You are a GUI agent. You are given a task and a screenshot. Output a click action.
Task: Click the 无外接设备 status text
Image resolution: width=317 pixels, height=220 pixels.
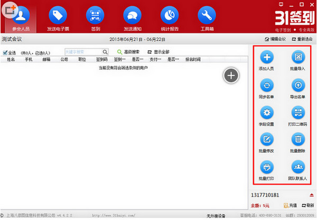coord(216,216)
